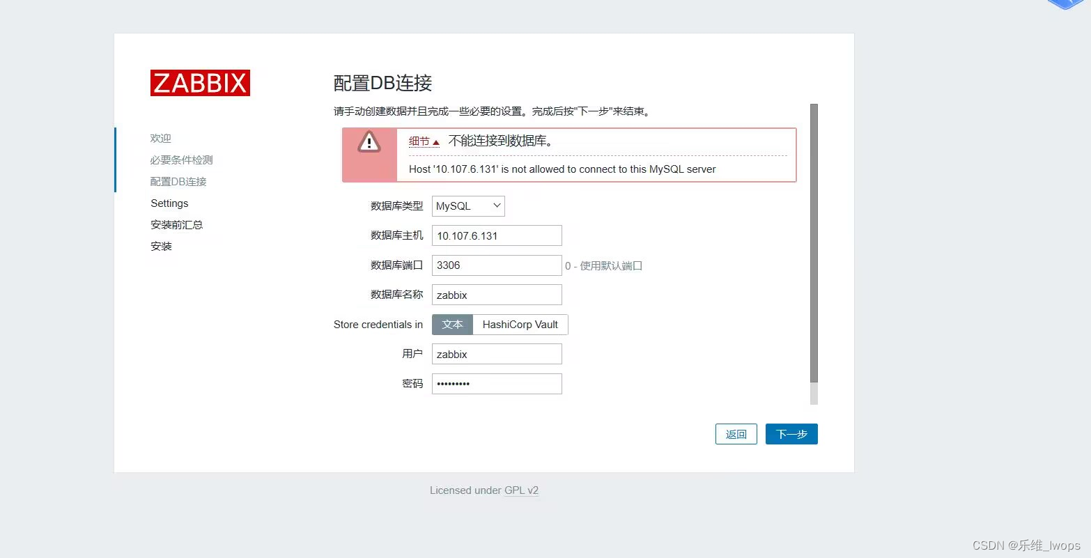Select 必要条件检测 step in sidebar
This screenshot has height=558, width=1091.
(x=182, y=160)
